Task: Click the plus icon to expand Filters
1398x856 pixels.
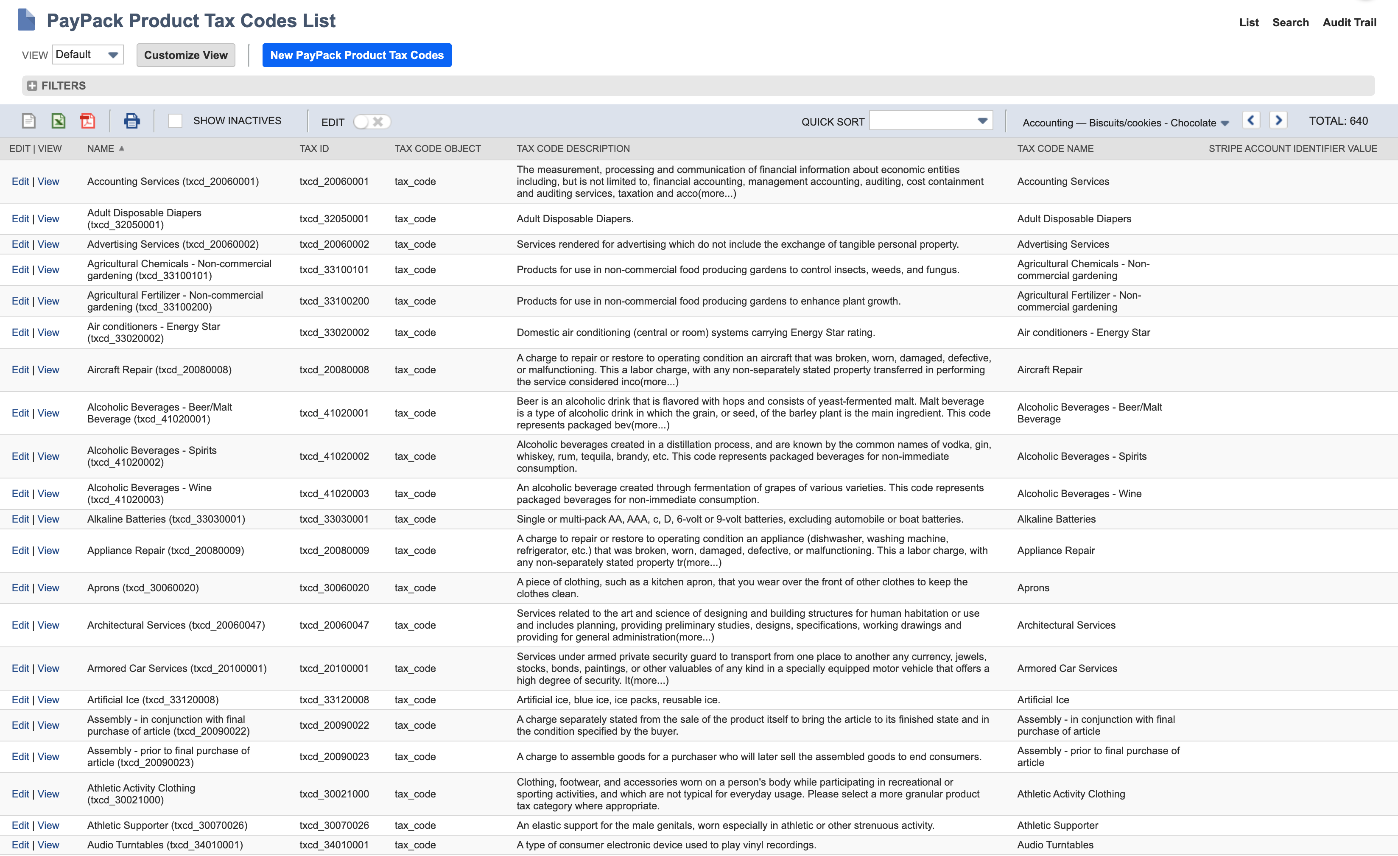Action: [x=32, y=86]
